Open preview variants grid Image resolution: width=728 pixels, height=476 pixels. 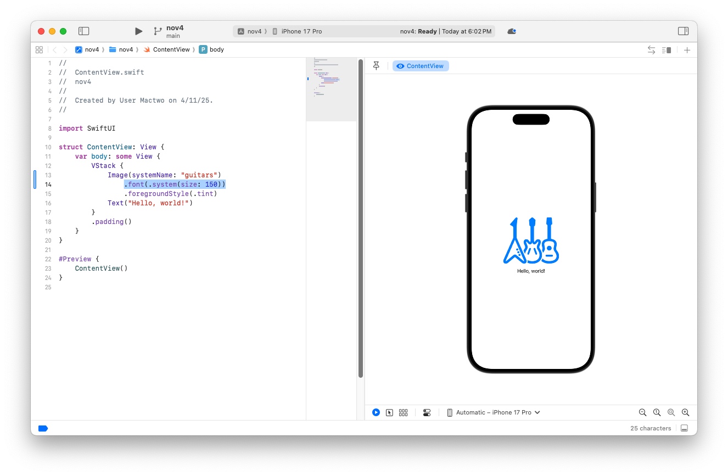(x=403, y=412)
